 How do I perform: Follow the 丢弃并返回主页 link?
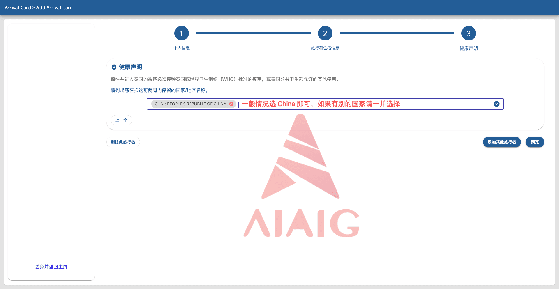pos(51,267)
